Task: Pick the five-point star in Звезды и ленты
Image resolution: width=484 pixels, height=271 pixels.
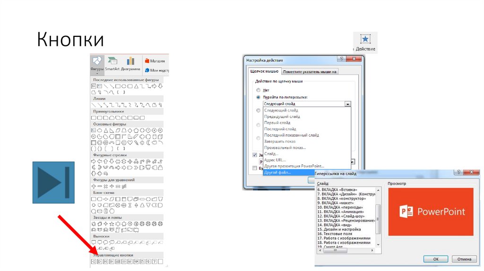Action: tap(112, 224)
